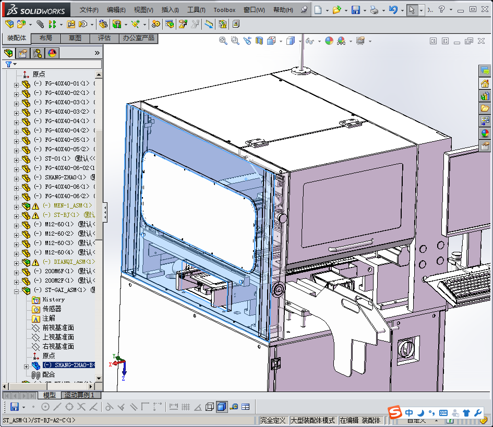Open the DisplayManager color tab
The image size is (493, 427).
[52, 53]
